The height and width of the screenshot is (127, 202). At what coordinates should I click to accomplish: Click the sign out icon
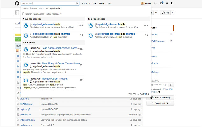(x=172, y=3)
